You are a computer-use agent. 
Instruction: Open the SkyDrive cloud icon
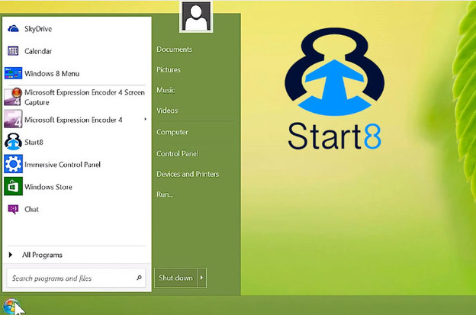pos(13,29)
